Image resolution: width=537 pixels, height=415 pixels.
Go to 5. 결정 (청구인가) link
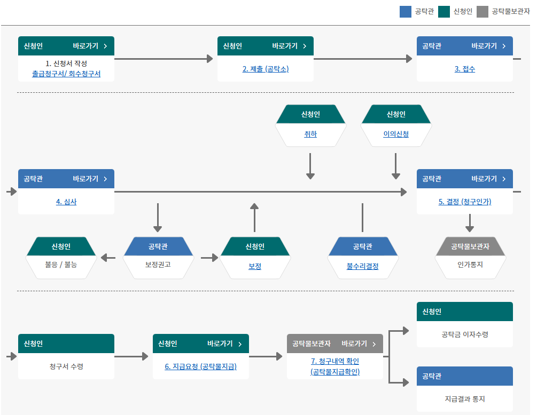point(465,202)
